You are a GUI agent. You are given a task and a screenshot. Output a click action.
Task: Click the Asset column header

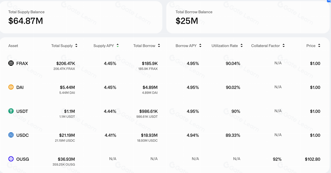click(x=13, y=46)
